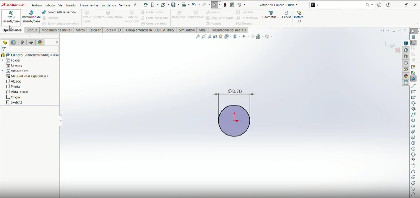Viewport: 420px width, 198px height.
Task: Click the Print icon
Action: [184, 5]
